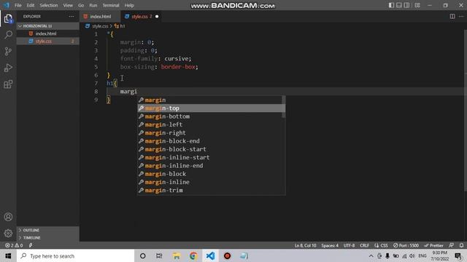Select the margin suggestion
Image resolution: width=467 pixels, height=262 pixels.
click(x=209, y=100)
